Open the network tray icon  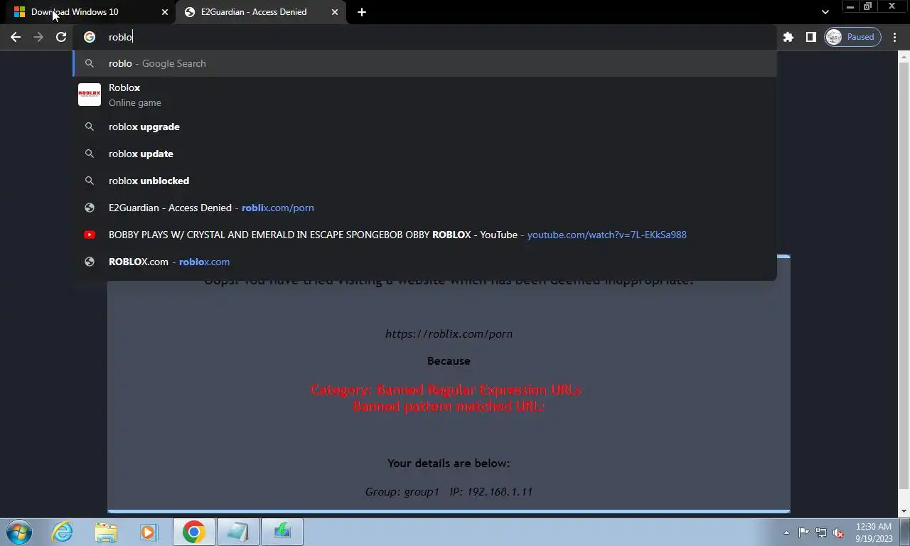pos(821,532)
